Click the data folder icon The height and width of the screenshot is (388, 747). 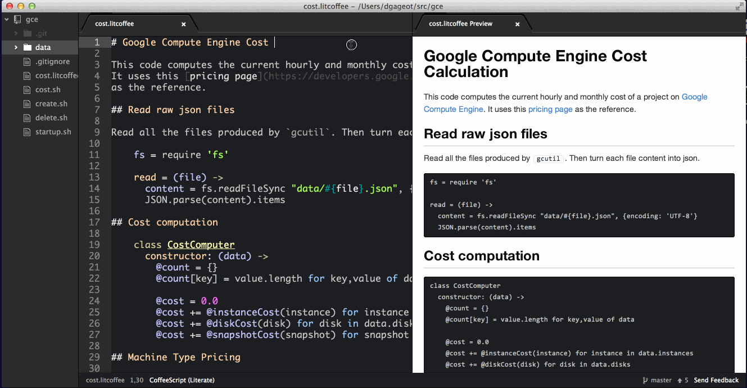tap(27, 47)
